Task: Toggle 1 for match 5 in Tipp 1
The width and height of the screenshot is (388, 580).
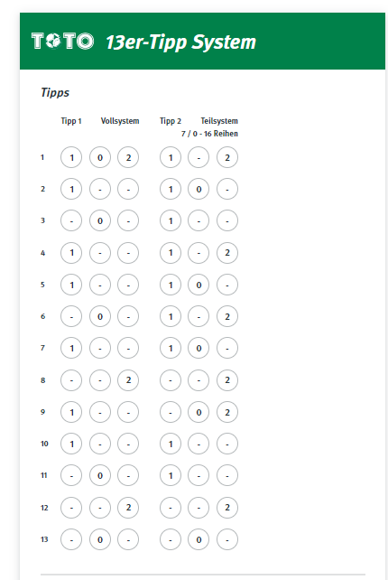Action: click(x=71, y=285)
